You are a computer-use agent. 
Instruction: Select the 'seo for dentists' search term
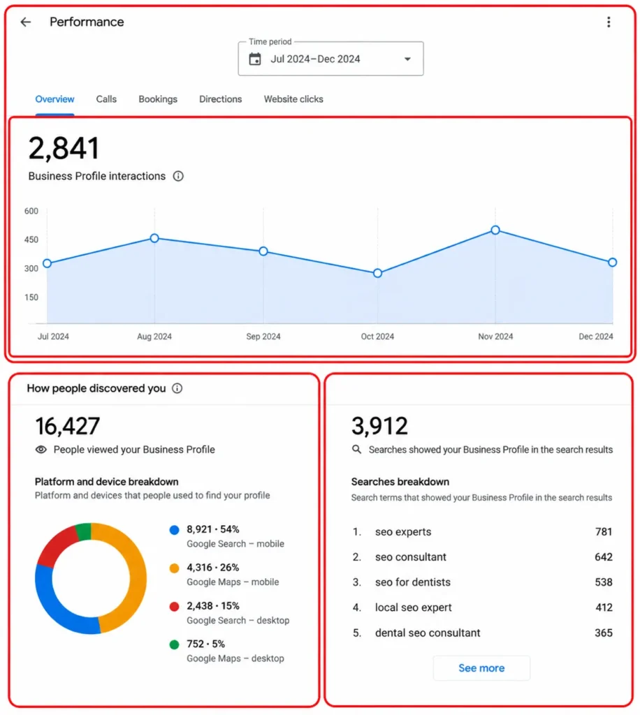(413, 582)
